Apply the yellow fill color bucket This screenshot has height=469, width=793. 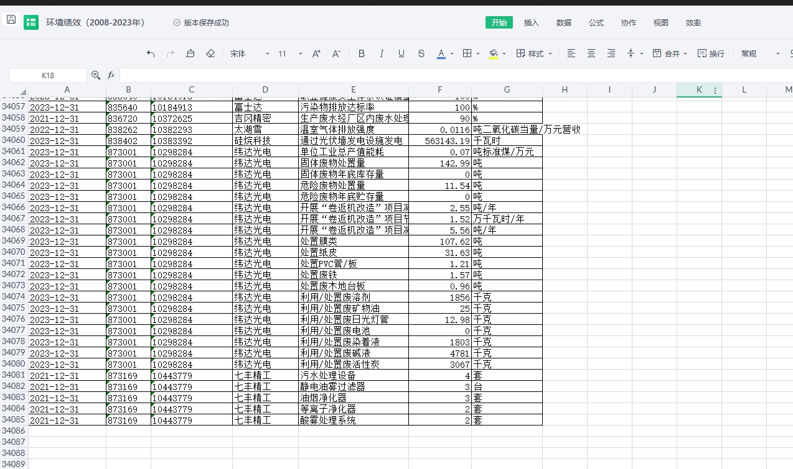click(x=494, y=54)
